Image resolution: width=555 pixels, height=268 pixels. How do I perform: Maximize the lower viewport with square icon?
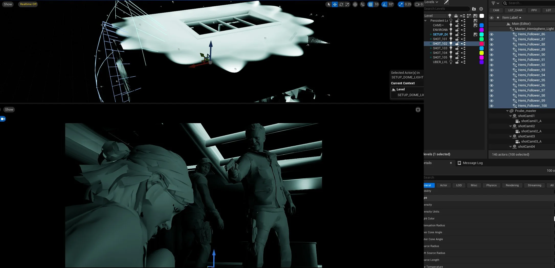tap(418, 110)
